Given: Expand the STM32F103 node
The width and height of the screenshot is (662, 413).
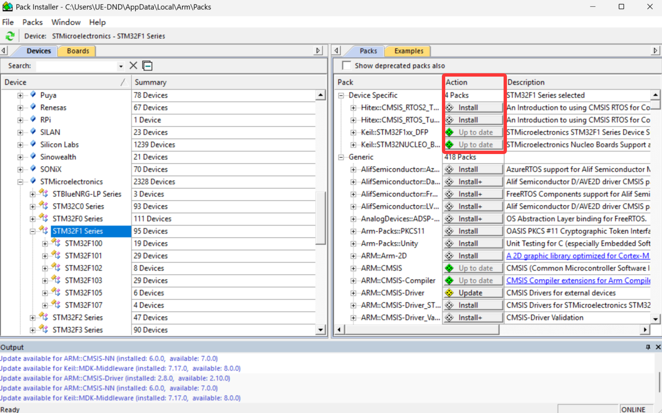Looking at the screenshot, I should [x=45, y=281].
